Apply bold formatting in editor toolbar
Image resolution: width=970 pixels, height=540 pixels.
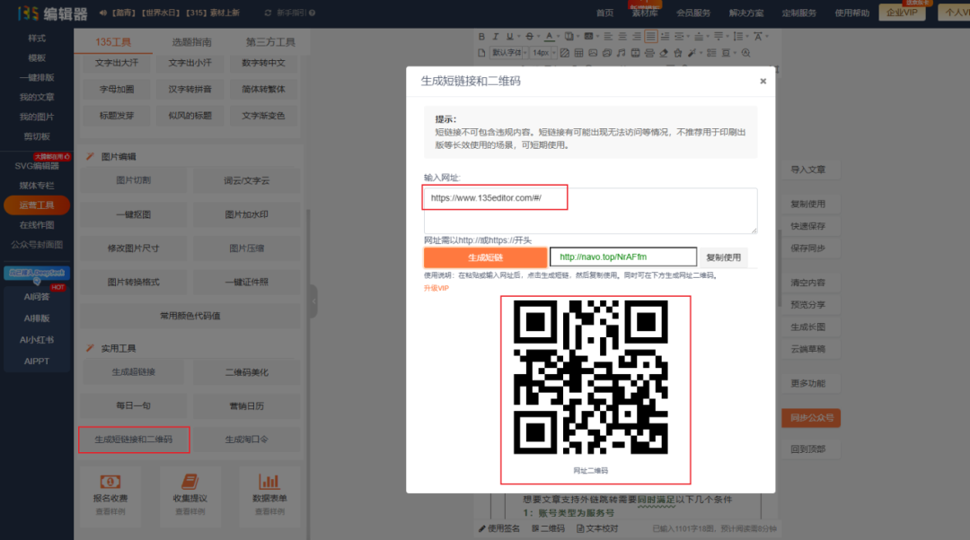point(482,37)
